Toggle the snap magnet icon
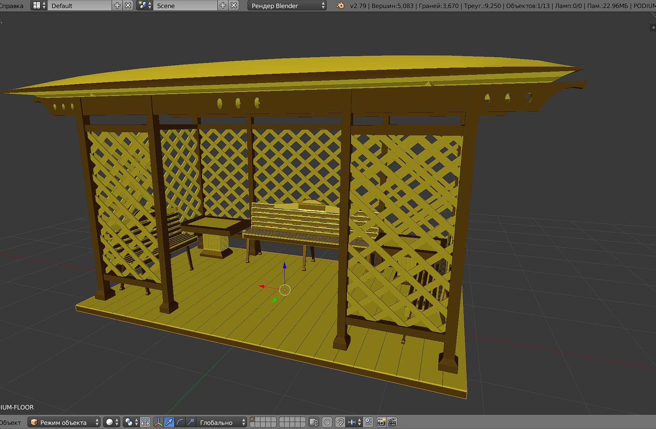This screenshot has height=429, width=656. pyautogui.click(x=340, y=422)
